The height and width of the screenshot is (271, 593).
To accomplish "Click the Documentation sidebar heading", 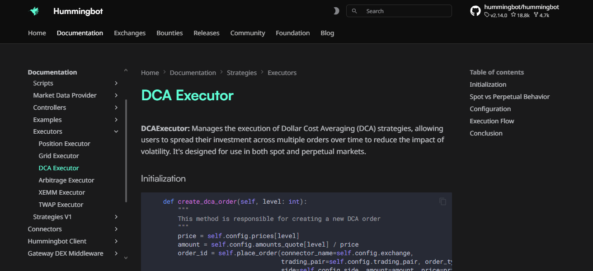I will (52, 72).
